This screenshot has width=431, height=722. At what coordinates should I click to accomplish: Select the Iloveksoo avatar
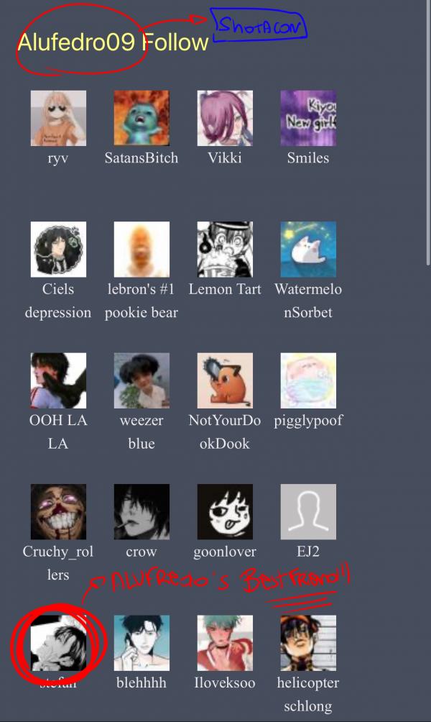pyautogui.click(x=225, y=644)
